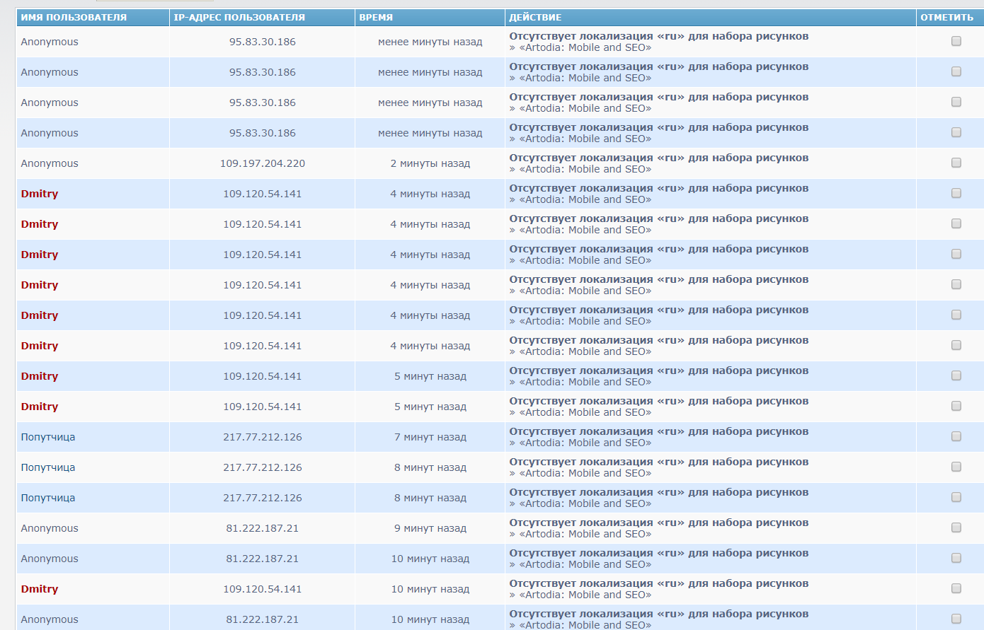Screen dimensions: 984x630
Task: Click 'Artodia: Mobile and SEO' detail in the 9 минут назад row
Action: point(585,534)
